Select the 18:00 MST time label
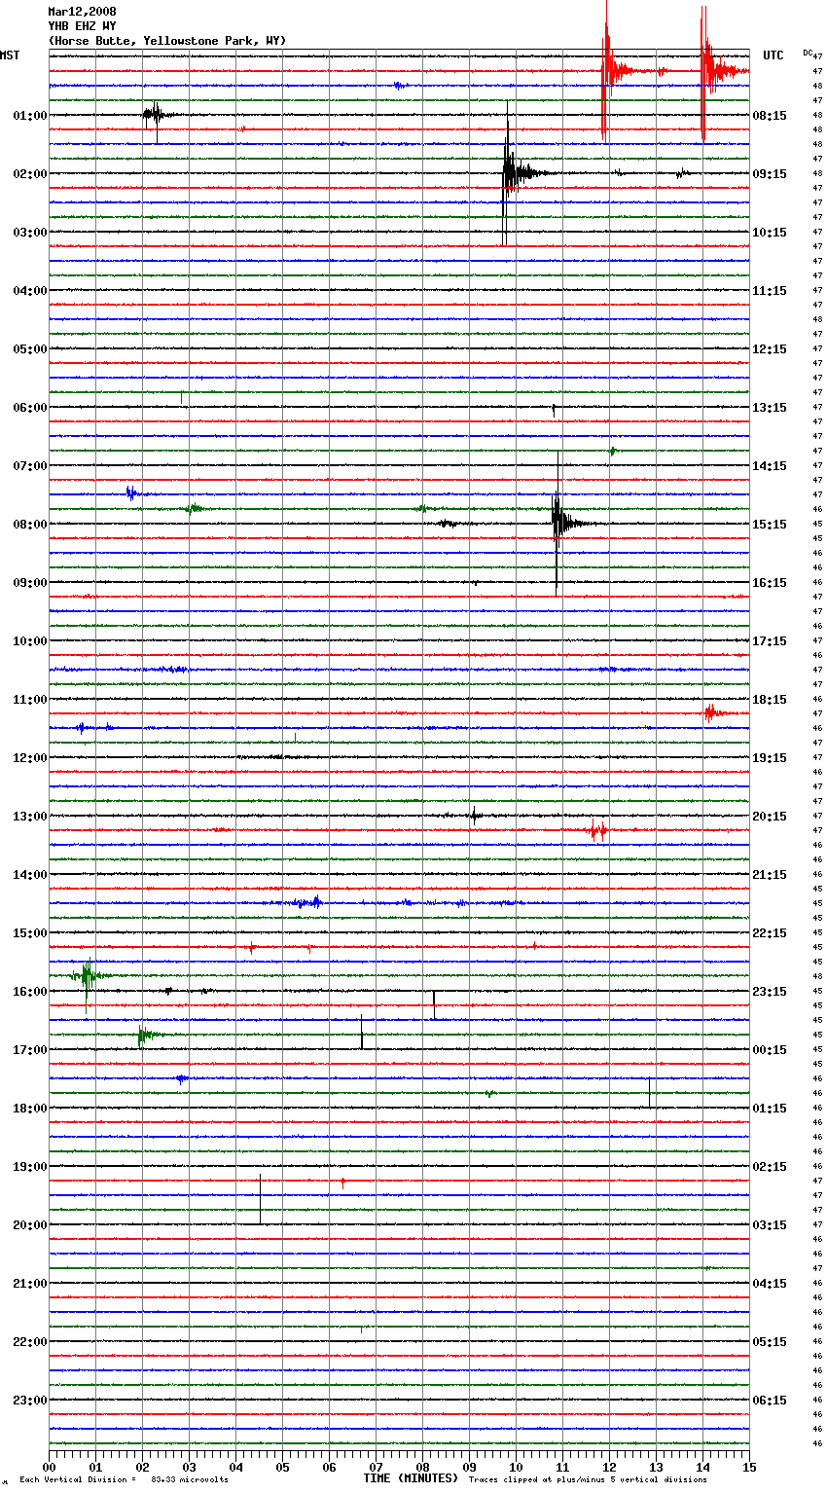This screenshot has width=827, height=1493. [30, 1109]
